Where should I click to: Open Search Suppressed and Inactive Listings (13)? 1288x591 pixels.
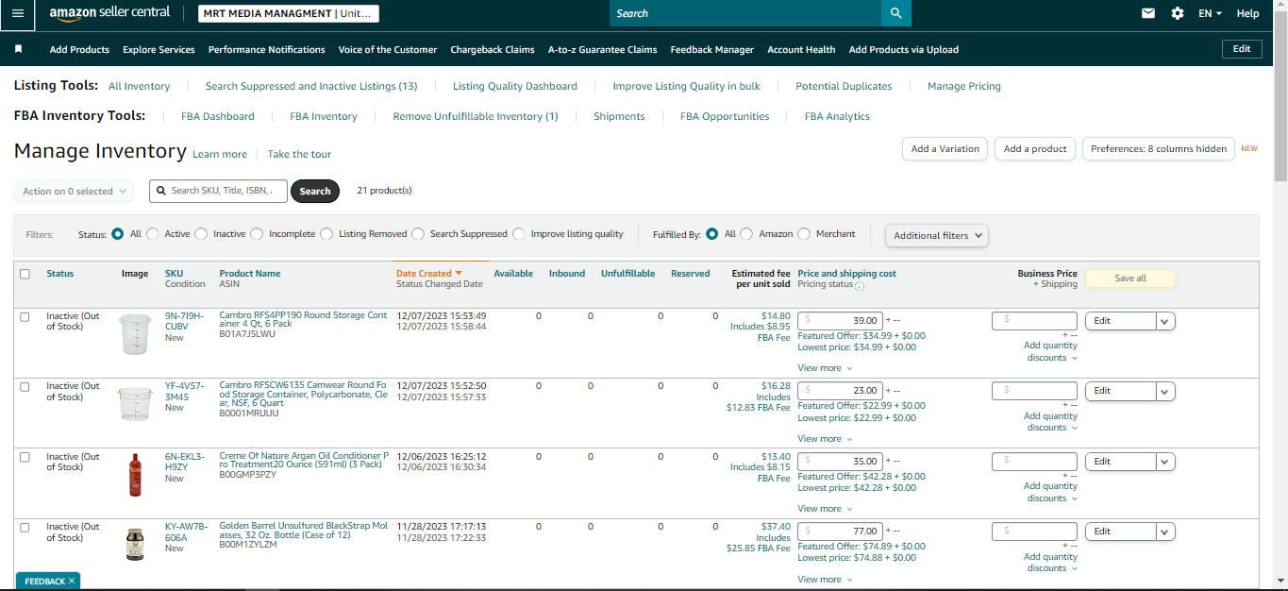[x=311, y=86]
